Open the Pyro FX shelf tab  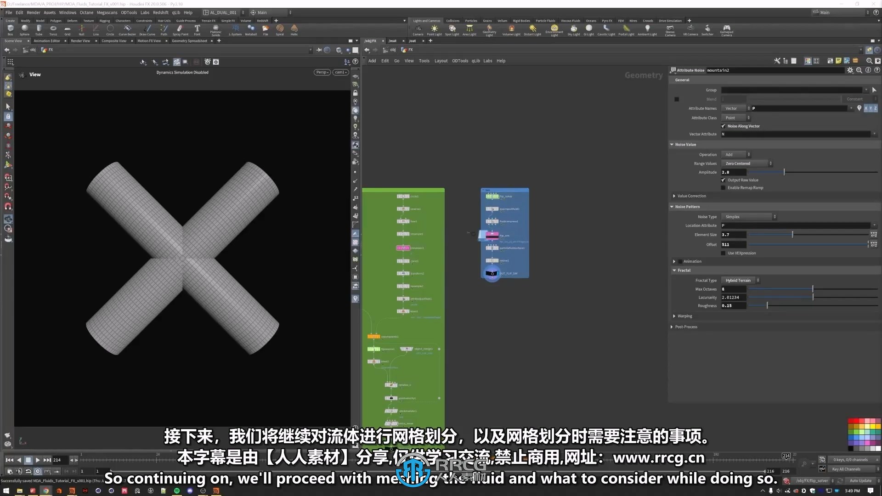point(607,21)
